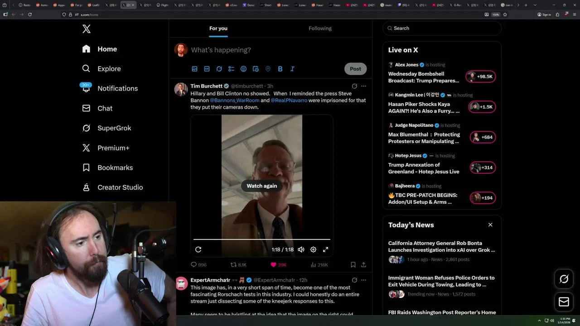Open Notifications with 20+ badge
This screenshot has height=326, width=580.
point(109,88)
